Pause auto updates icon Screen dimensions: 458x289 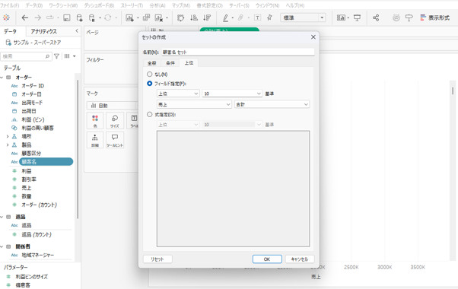pyautogui.click(x=92, y=17)
